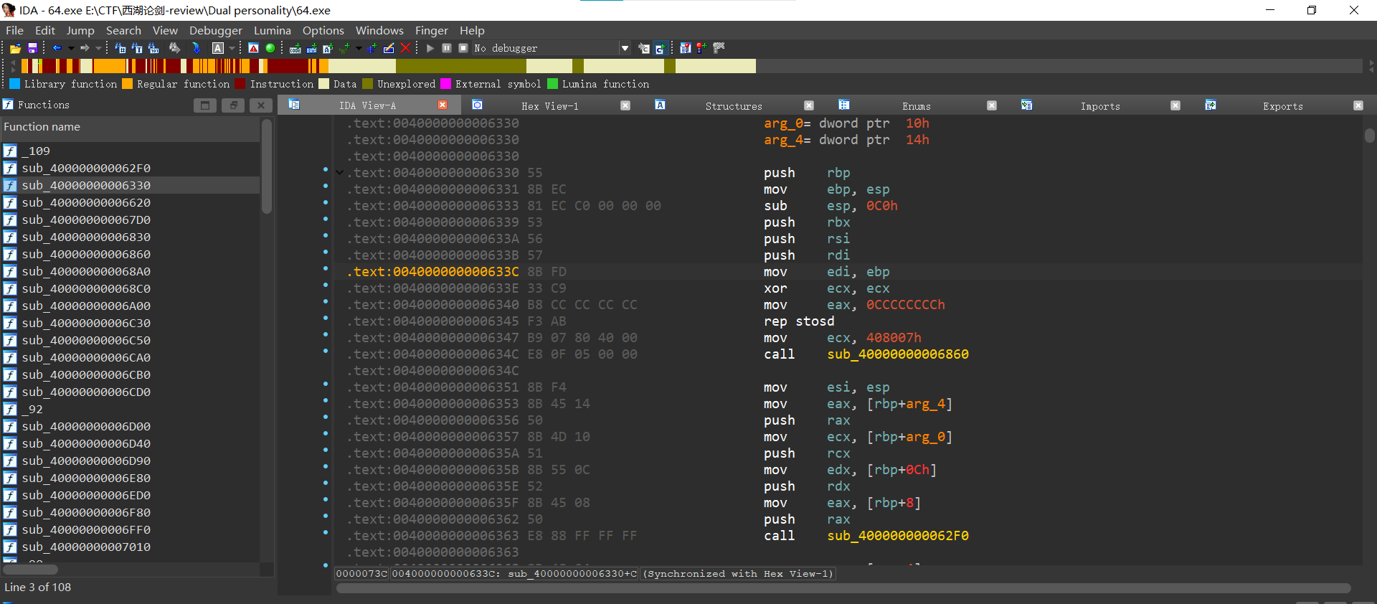1377x604 pixels.
Task: Click the breakpoint list icon in toolbar
Action: (x=685, y=48)
